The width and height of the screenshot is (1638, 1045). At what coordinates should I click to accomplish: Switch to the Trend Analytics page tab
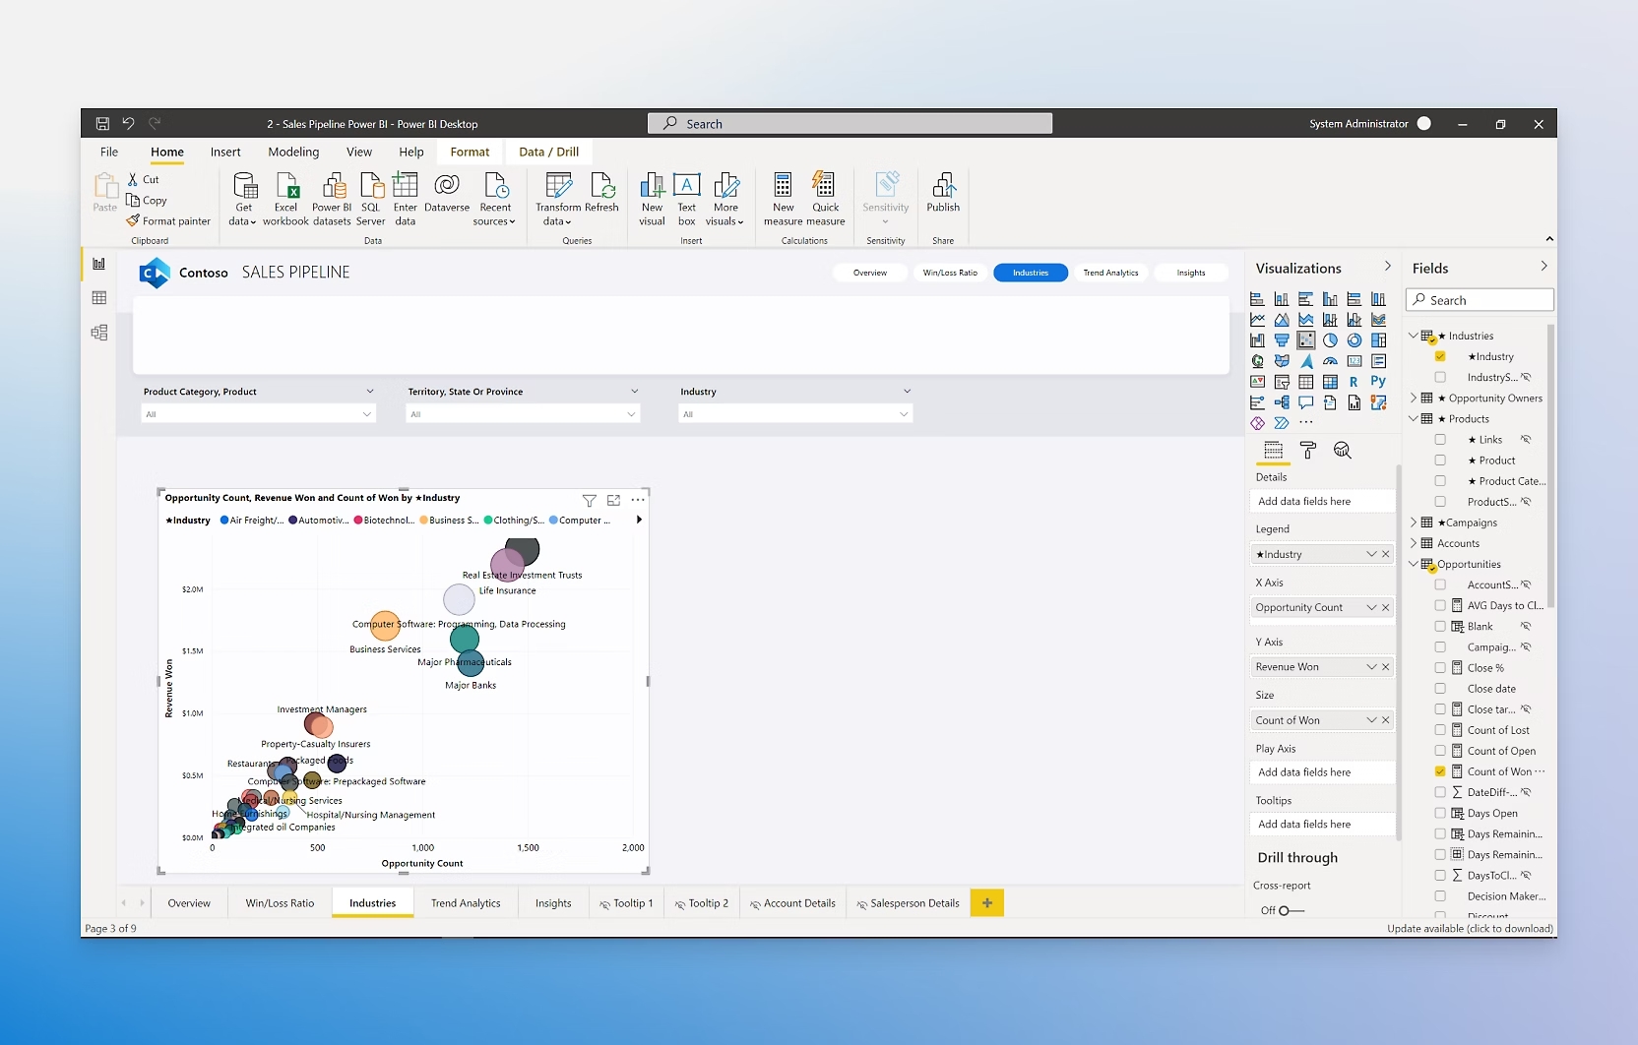pos(466,903)
